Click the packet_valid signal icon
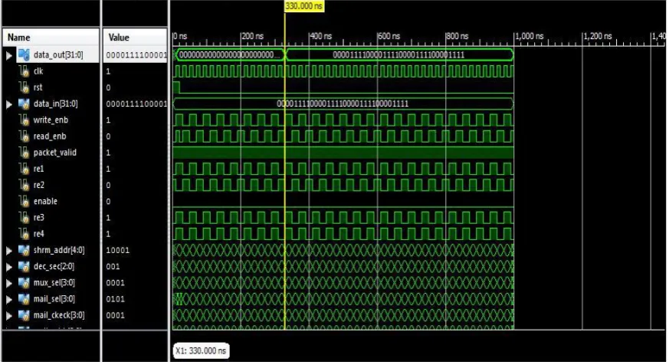 (24, 153)
